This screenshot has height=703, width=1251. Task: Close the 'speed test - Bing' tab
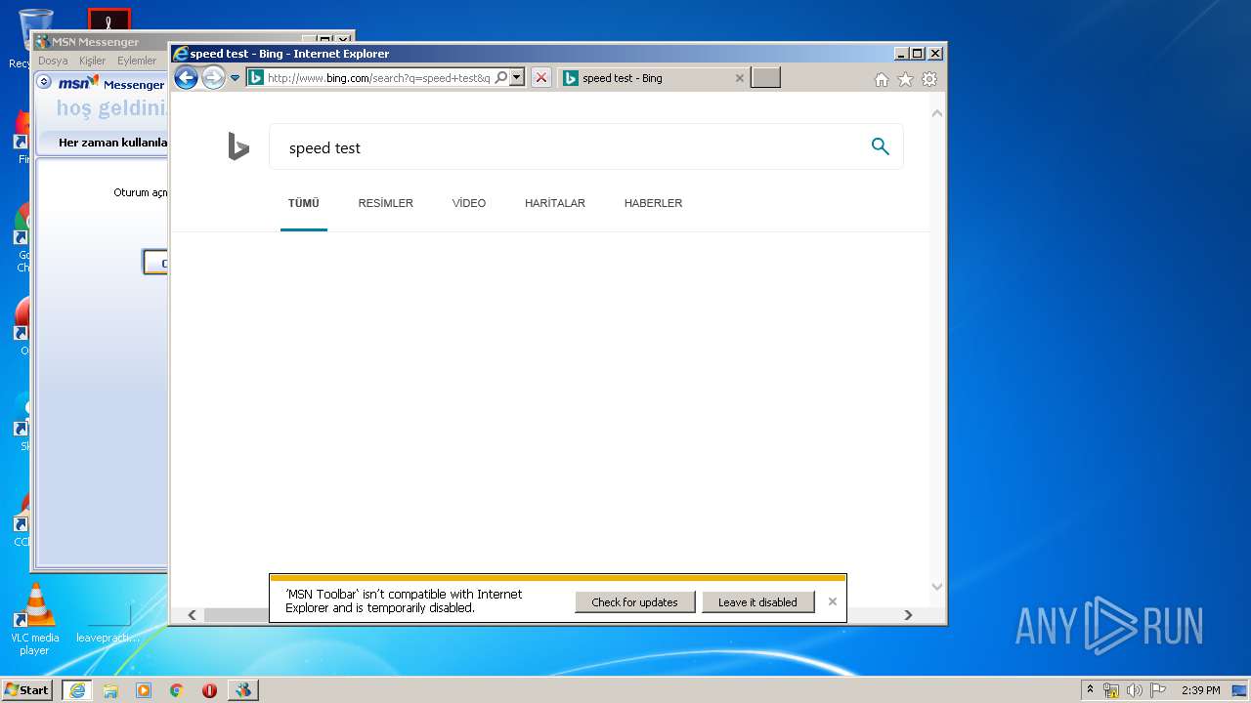739,78
